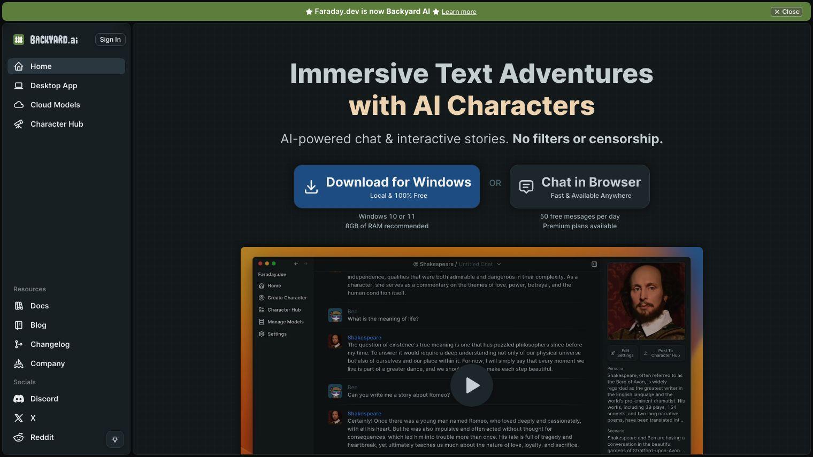The width and height of the screenshot is (813, 457).
Task: Click the Reddit alien icon
Action: click(x=19, y=437)
